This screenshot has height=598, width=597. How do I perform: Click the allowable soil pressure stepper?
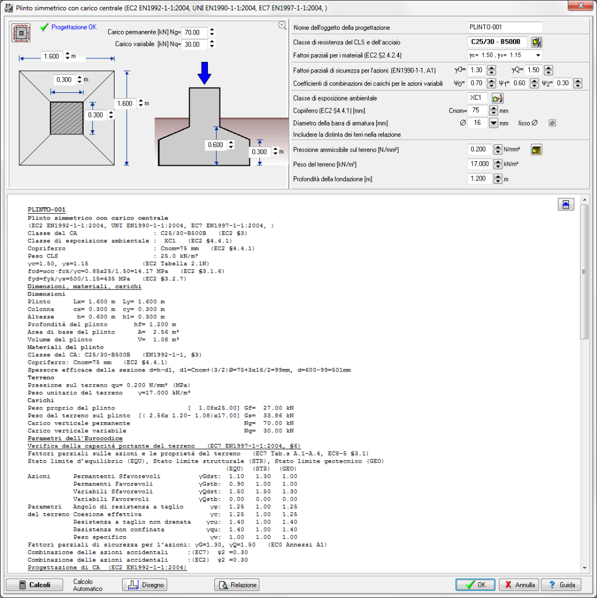[x=498, y=149]
